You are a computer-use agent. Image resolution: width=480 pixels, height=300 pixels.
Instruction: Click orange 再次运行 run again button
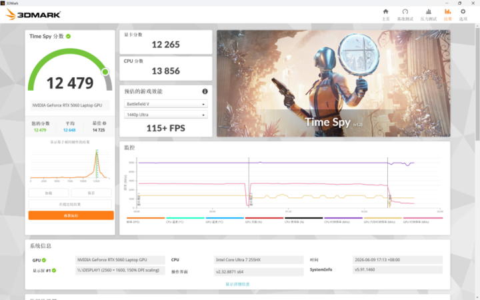click(x=71, y=215)
